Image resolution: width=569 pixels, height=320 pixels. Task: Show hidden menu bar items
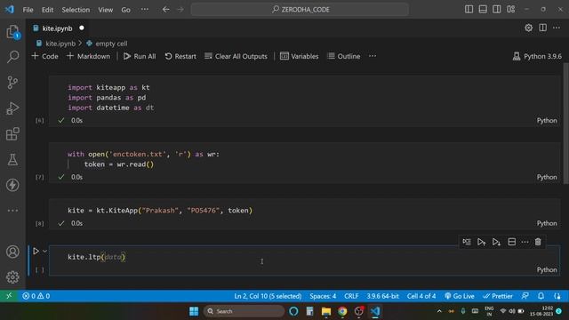[144, 10]
